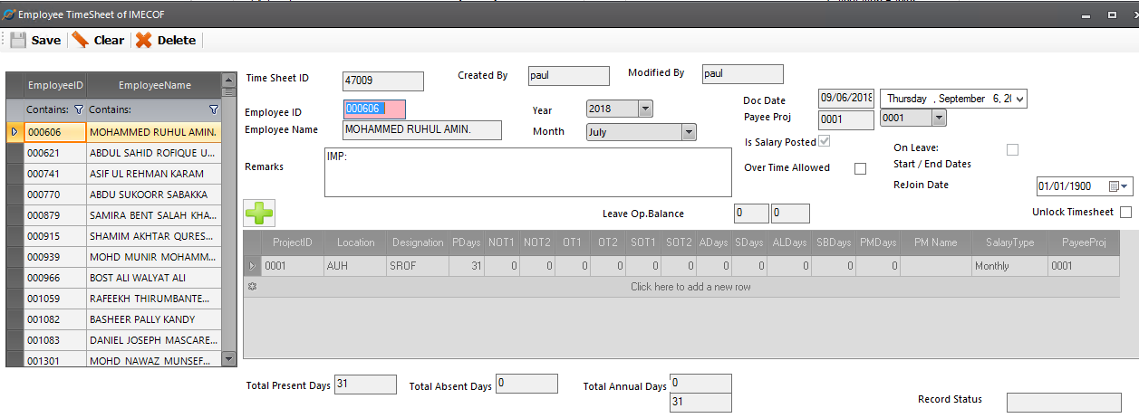Enable the Over Time Allowed checkbox

[x=860, y=168]
